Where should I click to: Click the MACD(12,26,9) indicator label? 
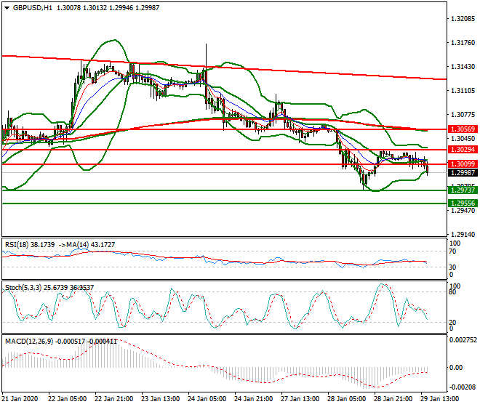point(29,341)
